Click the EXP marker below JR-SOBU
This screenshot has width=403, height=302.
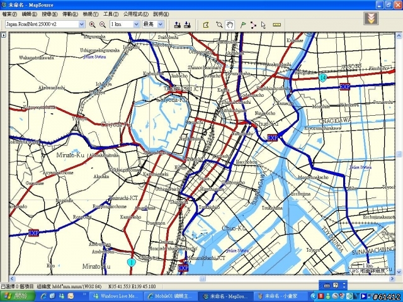pyautogui.click(x=344, y=87)
